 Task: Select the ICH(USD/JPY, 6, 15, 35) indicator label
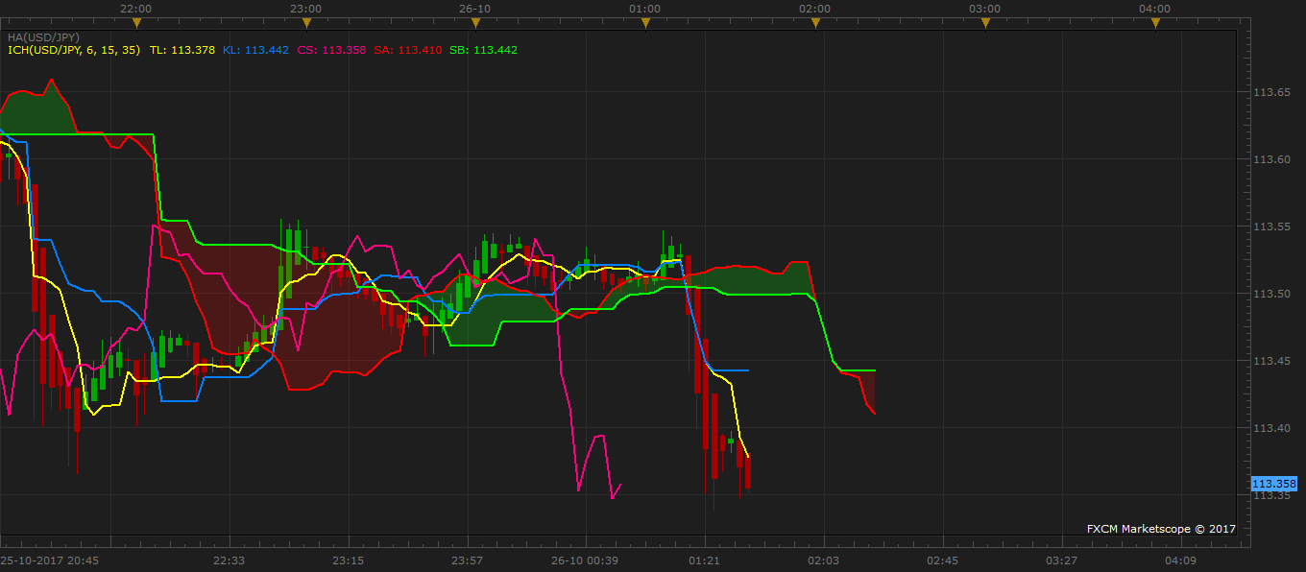(x=74, y=50)
